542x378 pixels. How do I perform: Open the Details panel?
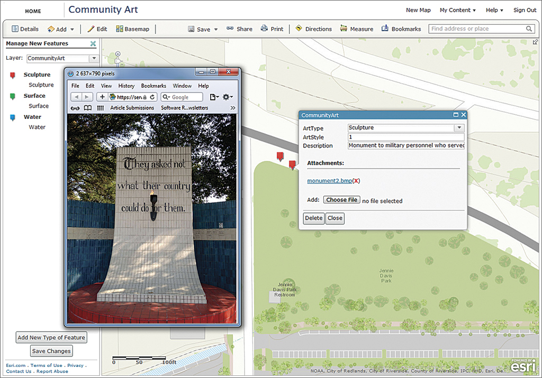25,29
